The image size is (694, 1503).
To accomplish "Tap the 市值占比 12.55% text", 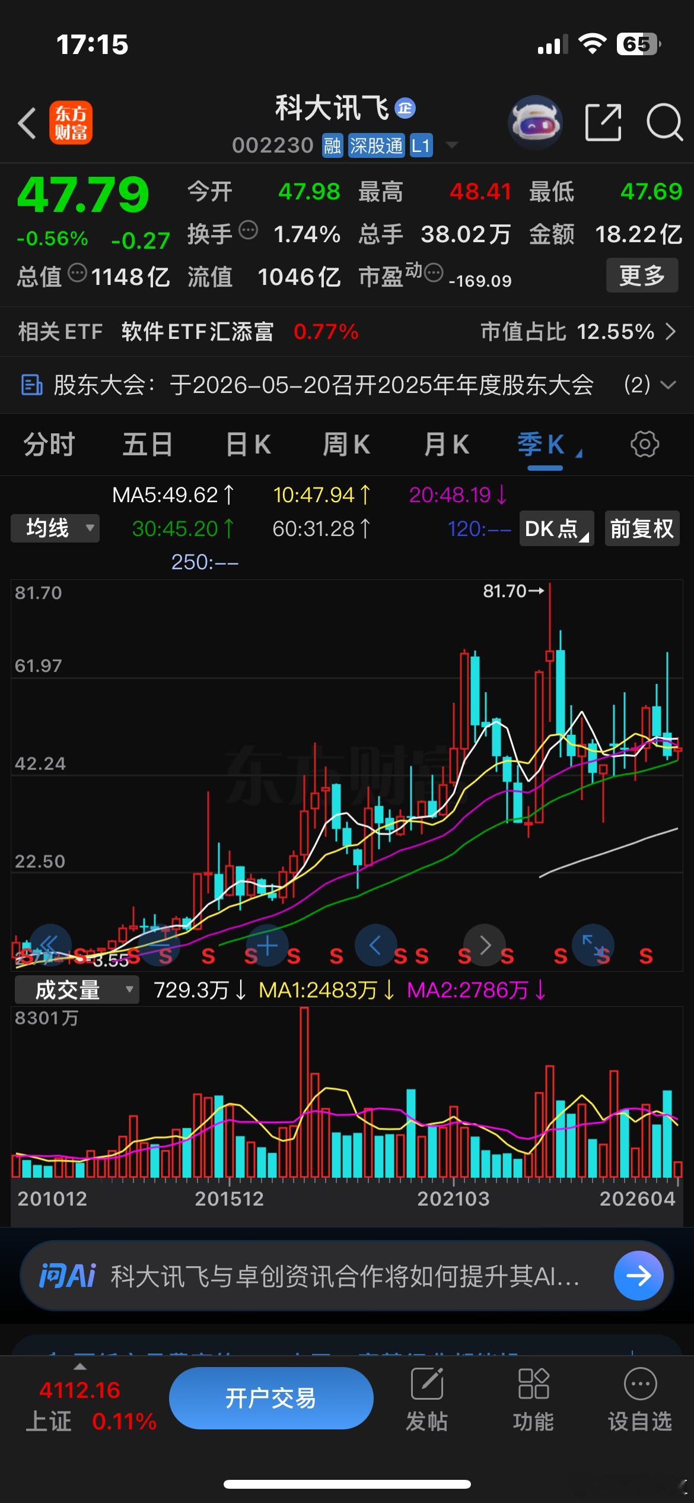I will pos(568,331).
